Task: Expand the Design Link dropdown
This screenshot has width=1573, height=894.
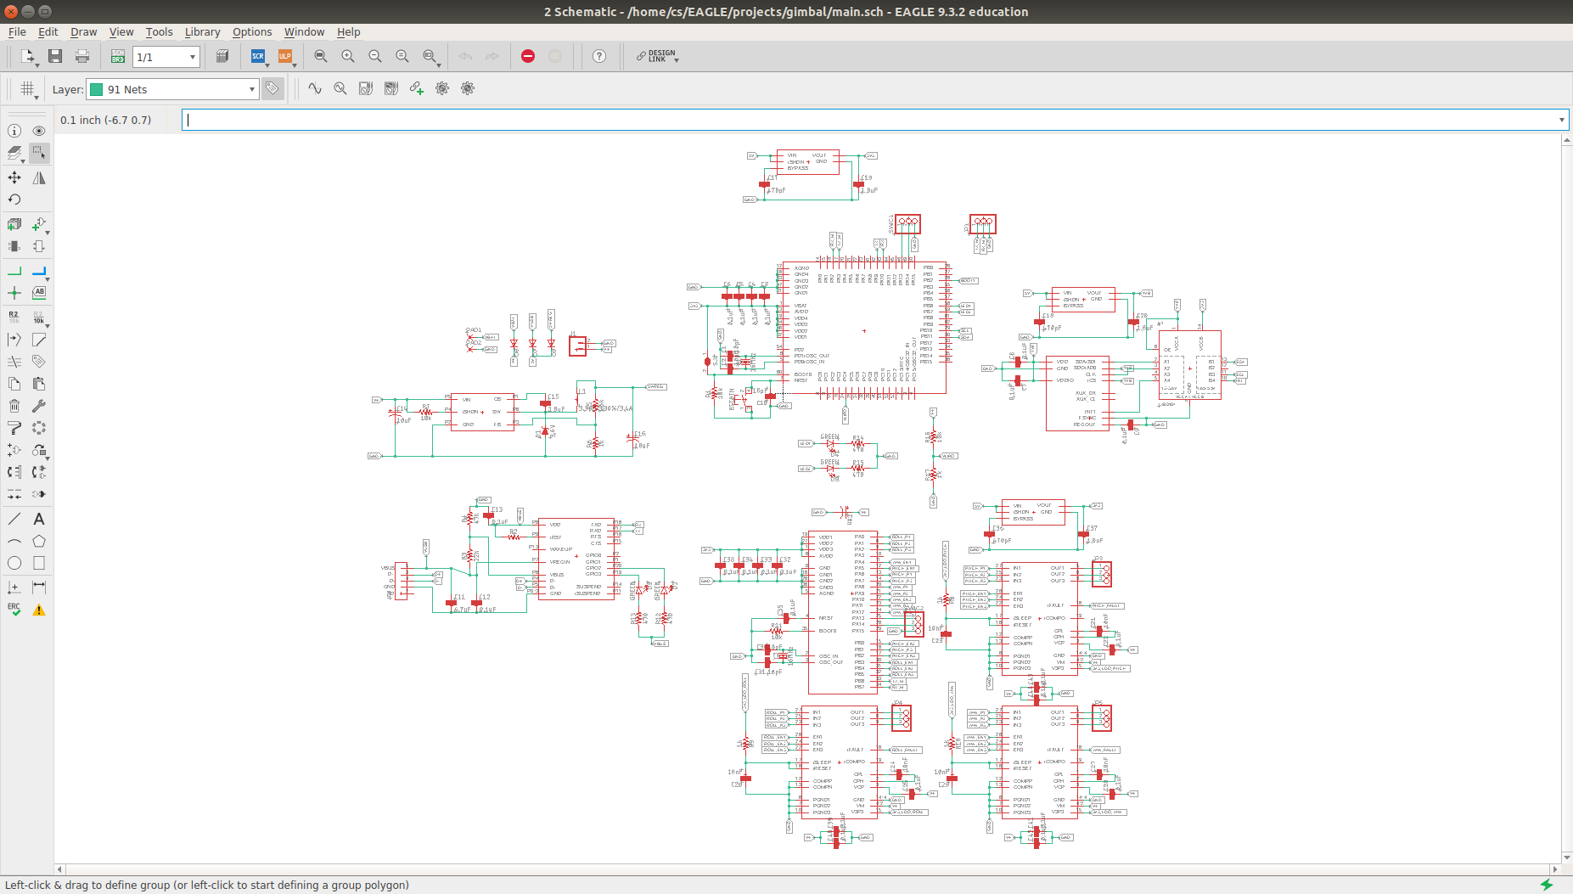Action: tap(658, 56)
